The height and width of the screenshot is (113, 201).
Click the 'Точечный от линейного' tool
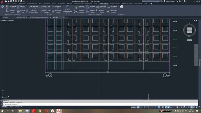click(79, 11)
